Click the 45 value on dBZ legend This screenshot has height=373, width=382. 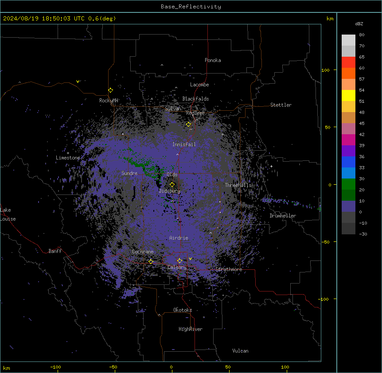tap(362, 123)
